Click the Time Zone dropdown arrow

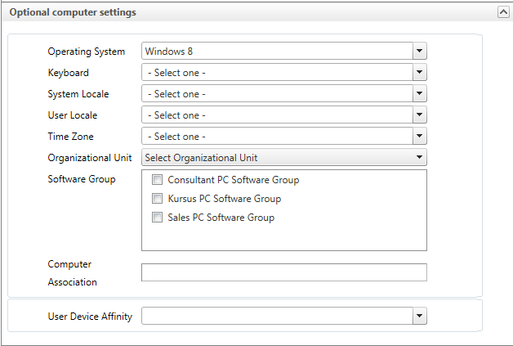[419, 137]
